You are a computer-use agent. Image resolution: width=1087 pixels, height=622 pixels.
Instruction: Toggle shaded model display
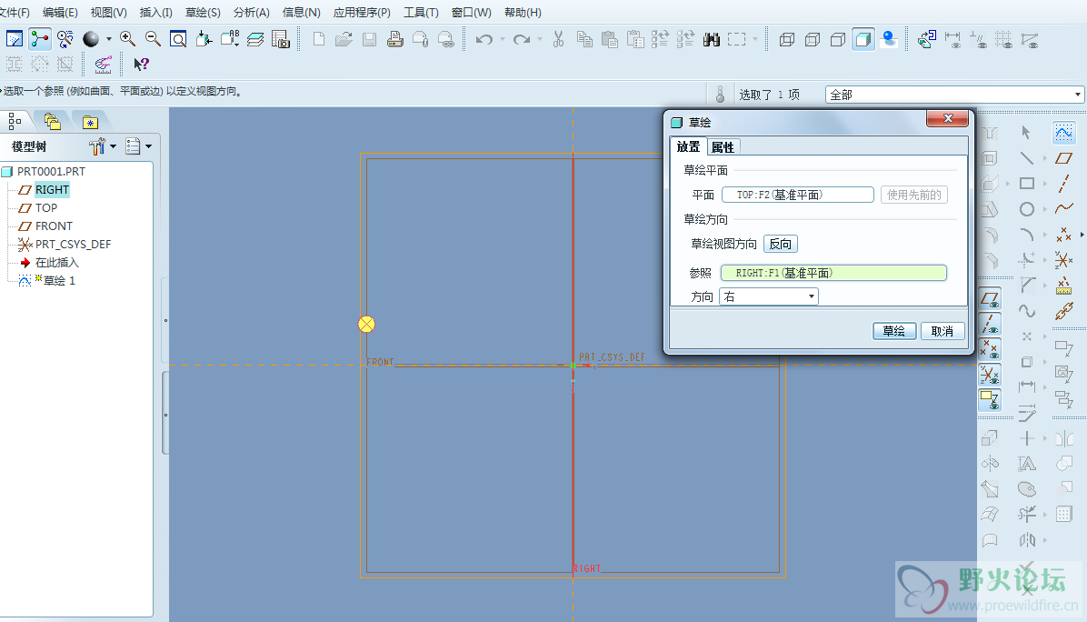(863, 39)
